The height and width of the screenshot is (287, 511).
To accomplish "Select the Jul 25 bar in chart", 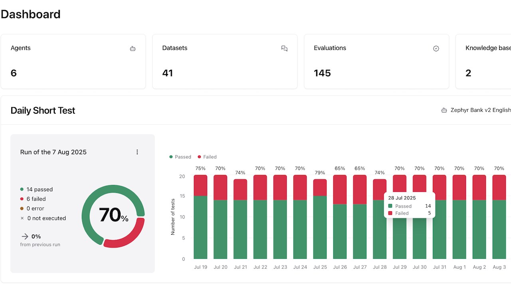I will click(x=320, y=219).
